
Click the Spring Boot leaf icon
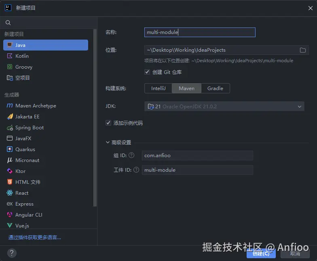(x=10, y=128)
